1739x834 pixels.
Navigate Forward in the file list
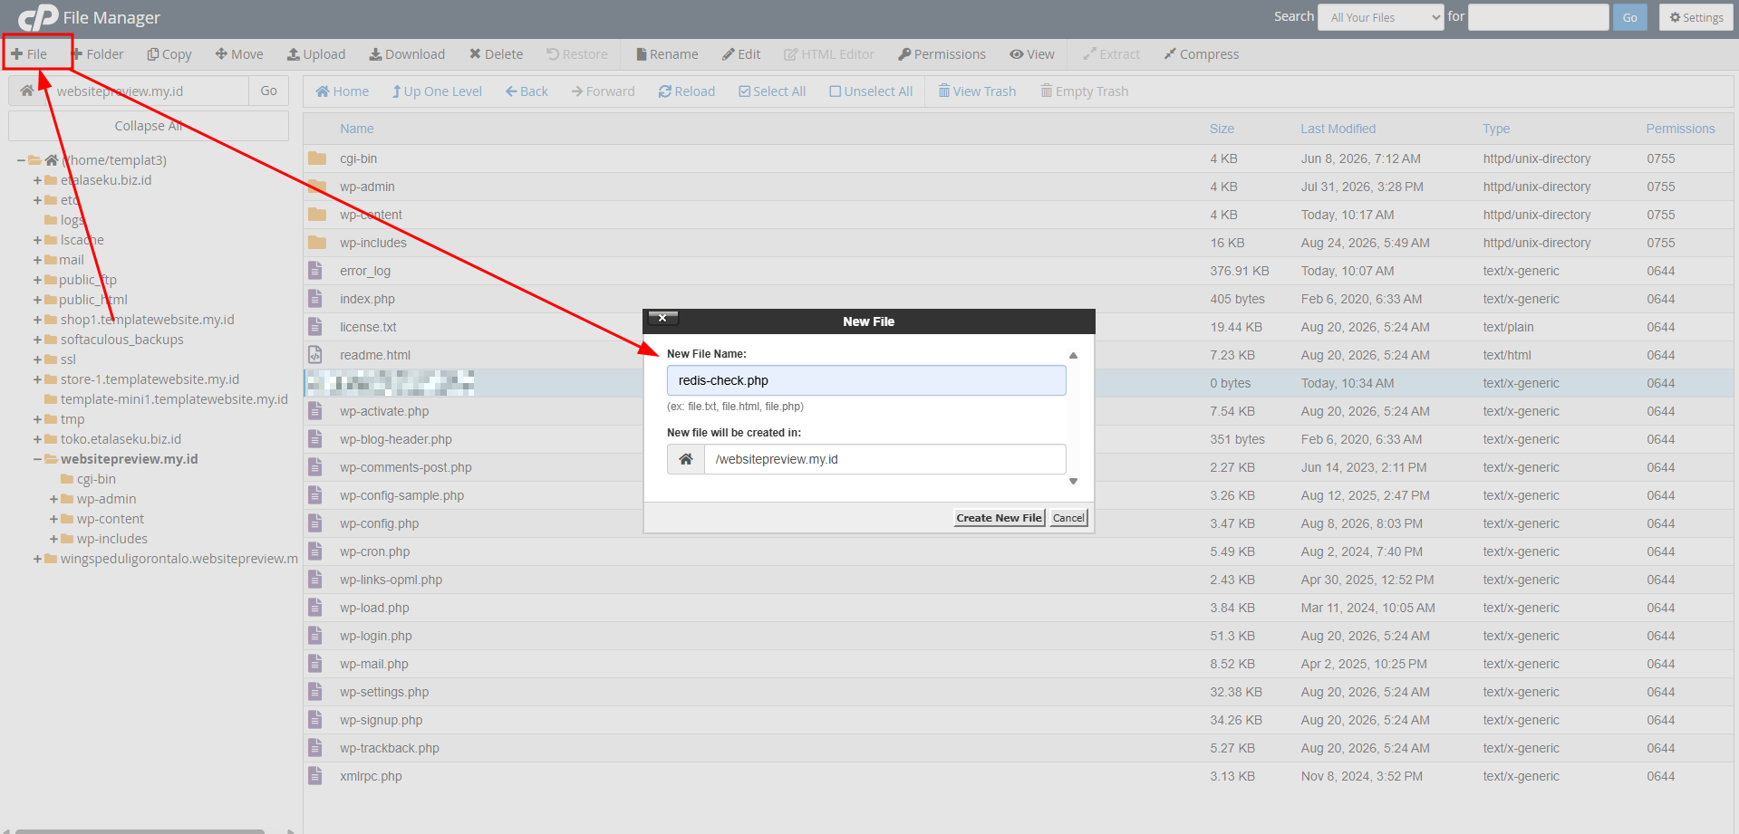603,91
